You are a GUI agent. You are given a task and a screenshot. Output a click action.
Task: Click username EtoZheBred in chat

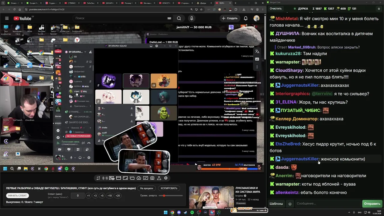click(x=288, y=144)
